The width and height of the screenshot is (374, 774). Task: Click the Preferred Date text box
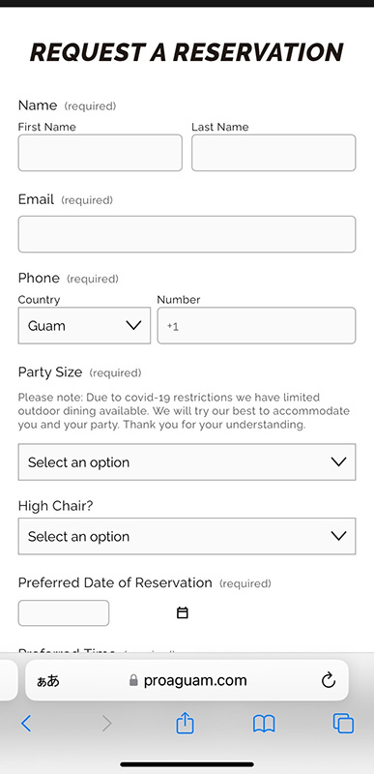(64, 612)
